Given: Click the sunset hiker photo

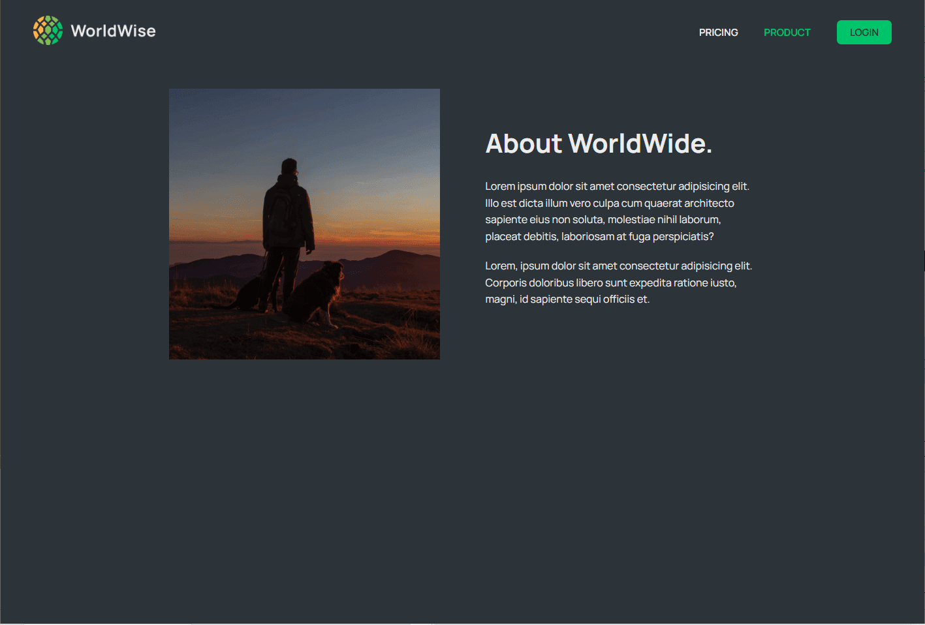Looking at the screenshot, I should [304, 224].
